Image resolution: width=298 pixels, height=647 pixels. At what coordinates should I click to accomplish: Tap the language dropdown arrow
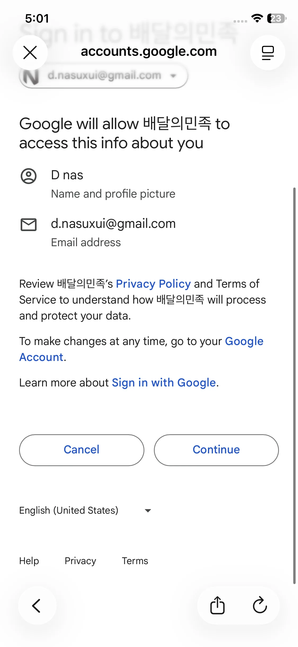[148, 510]
